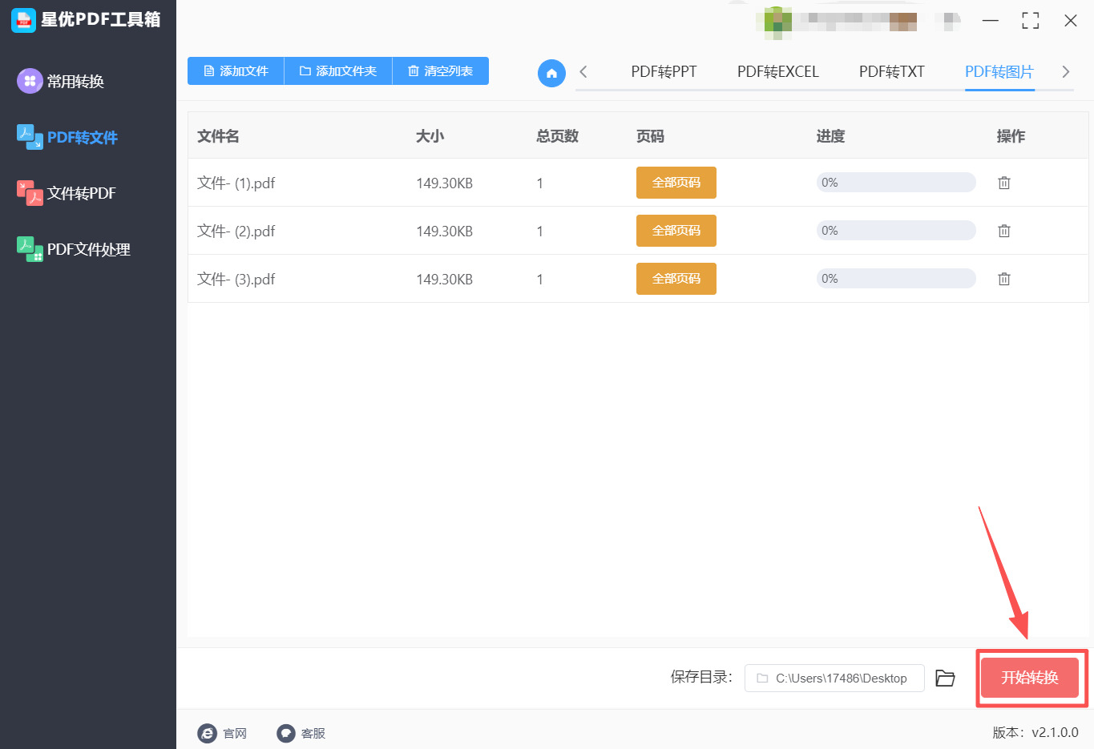Select file name 文件- (1).pdf
Screen dimensions: 1094x749
236,183
